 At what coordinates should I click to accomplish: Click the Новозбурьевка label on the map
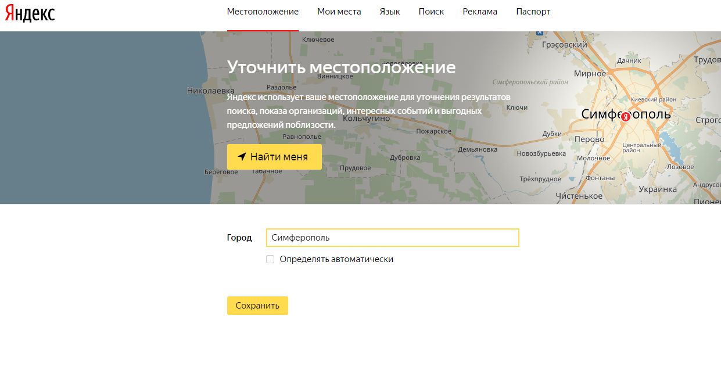point(541,153)
